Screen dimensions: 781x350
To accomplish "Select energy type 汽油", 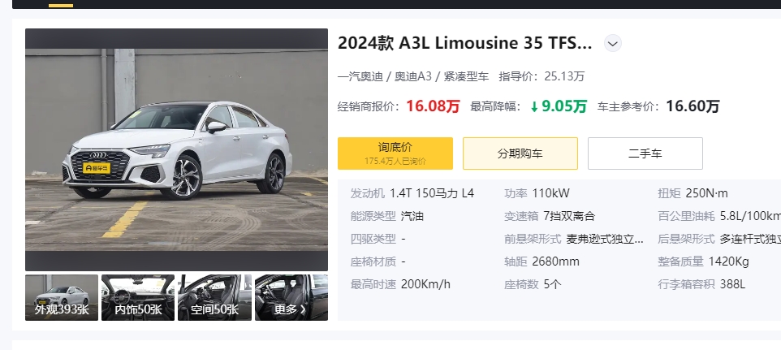I will (x=412, y=216).
